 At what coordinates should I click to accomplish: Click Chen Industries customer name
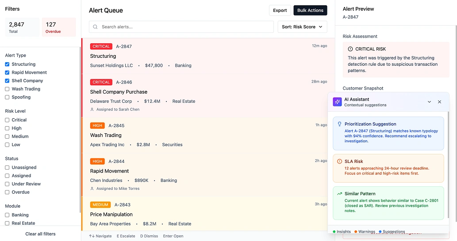click(106, 180)
